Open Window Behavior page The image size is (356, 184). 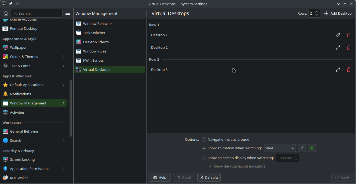tap(110, 24)
